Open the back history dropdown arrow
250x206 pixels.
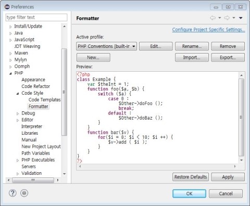[220, 18]
